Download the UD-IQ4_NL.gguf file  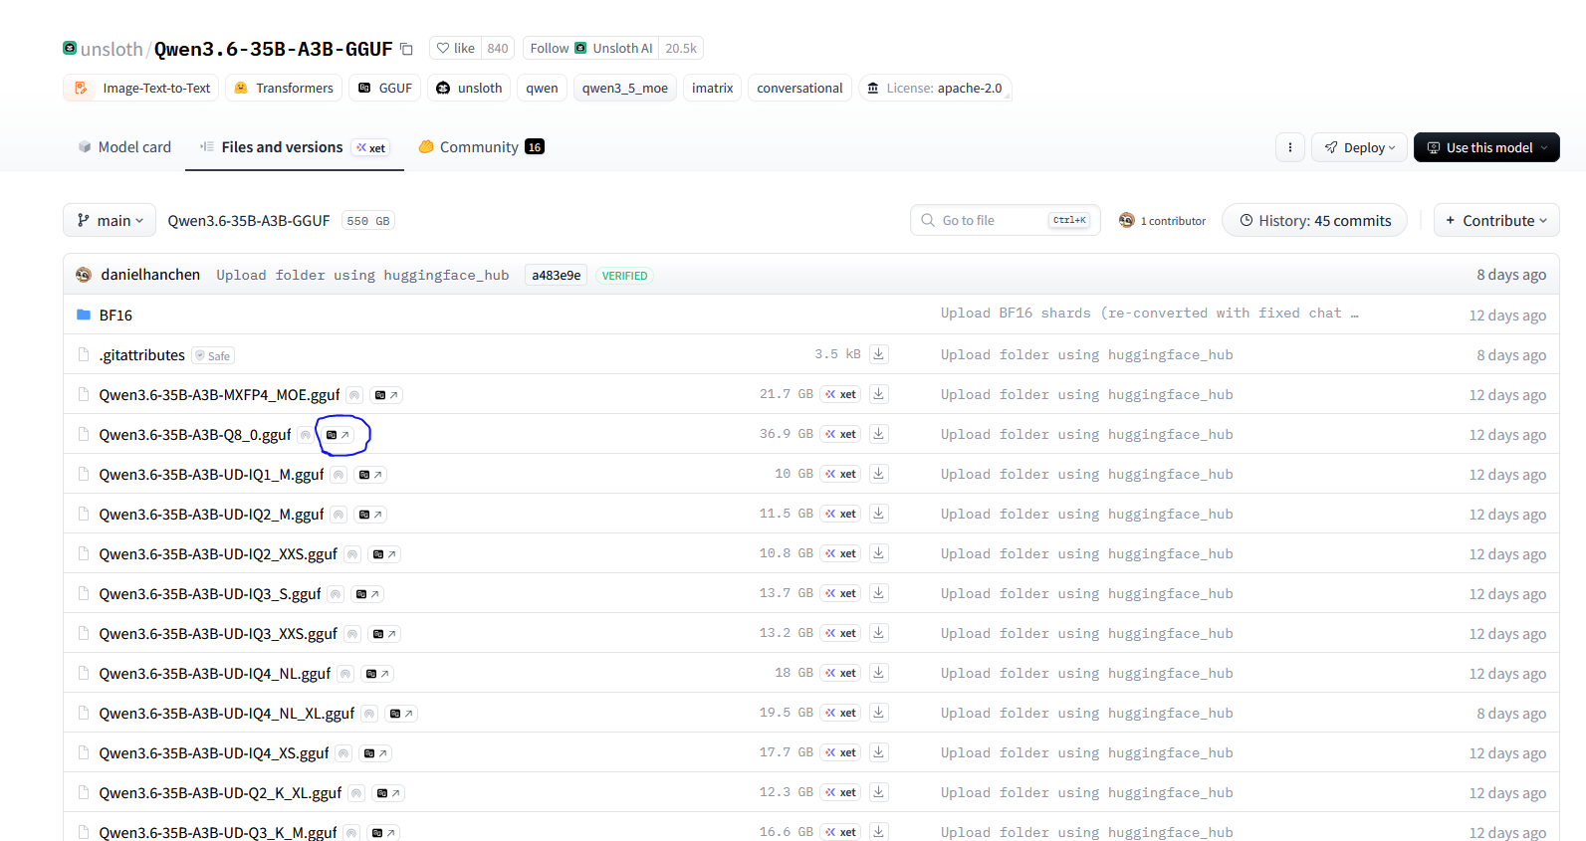coord(879,673)
